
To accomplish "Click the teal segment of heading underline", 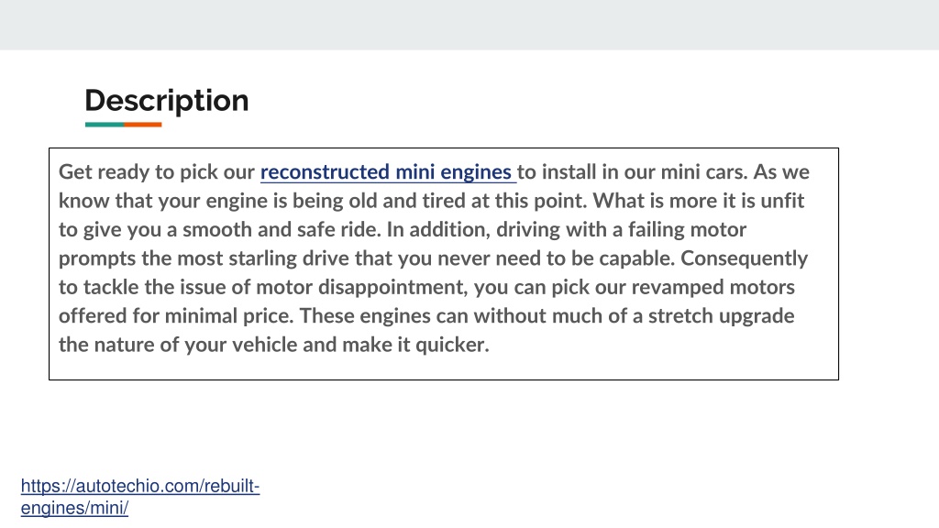I will click(x=105, y=125).
